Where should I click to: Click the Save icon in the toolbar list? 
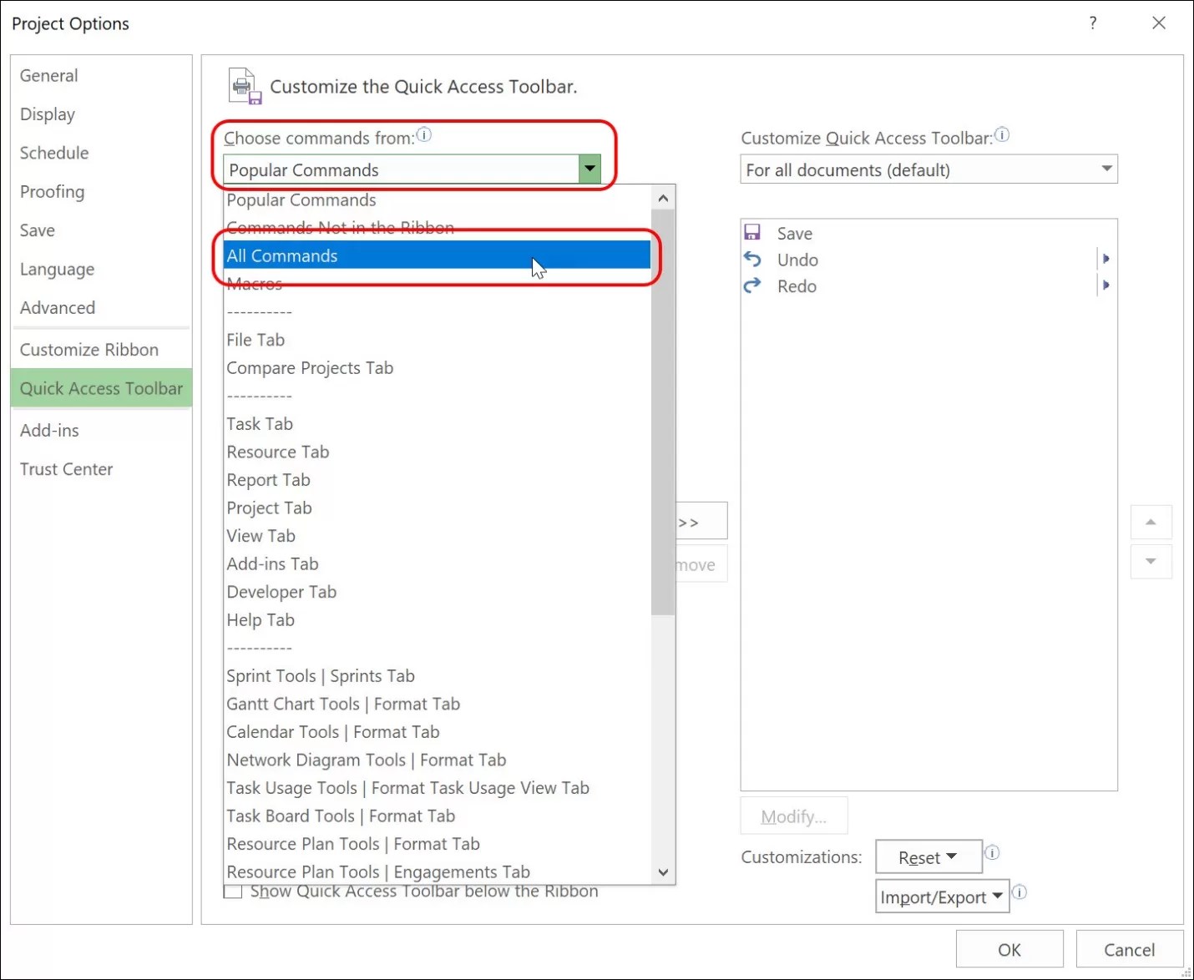tap(754, 232)
